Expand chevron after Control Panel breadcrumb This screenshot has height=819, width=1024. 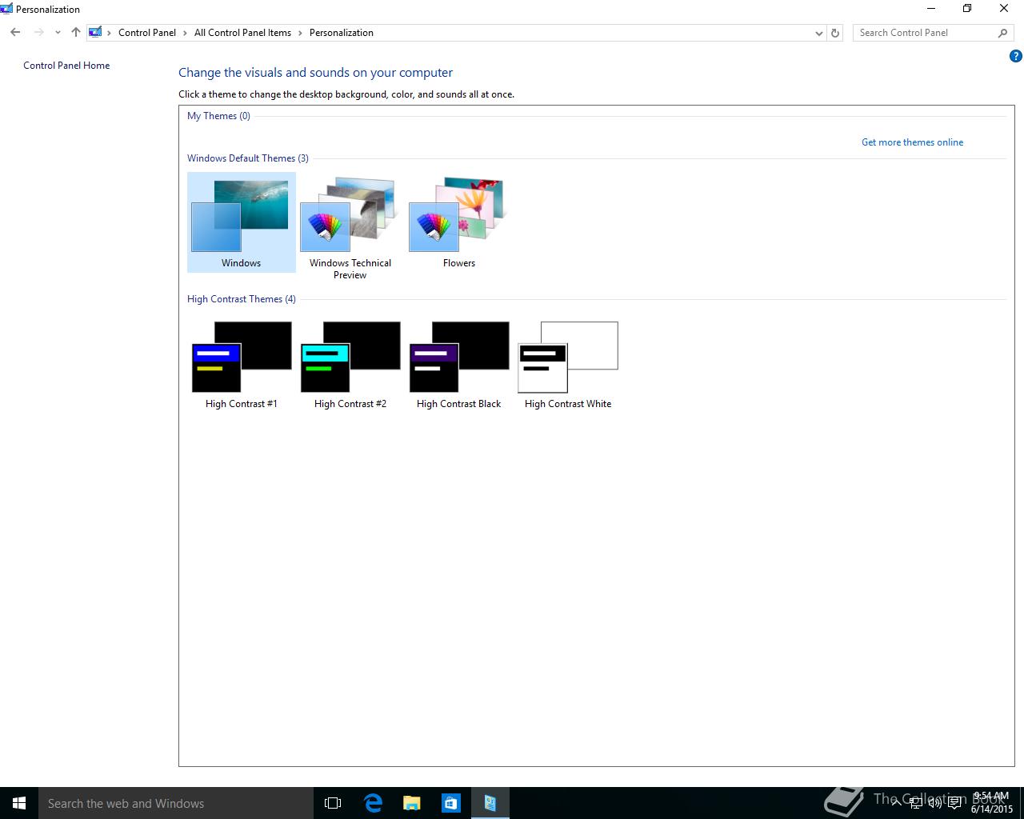(x=186, y=33)
